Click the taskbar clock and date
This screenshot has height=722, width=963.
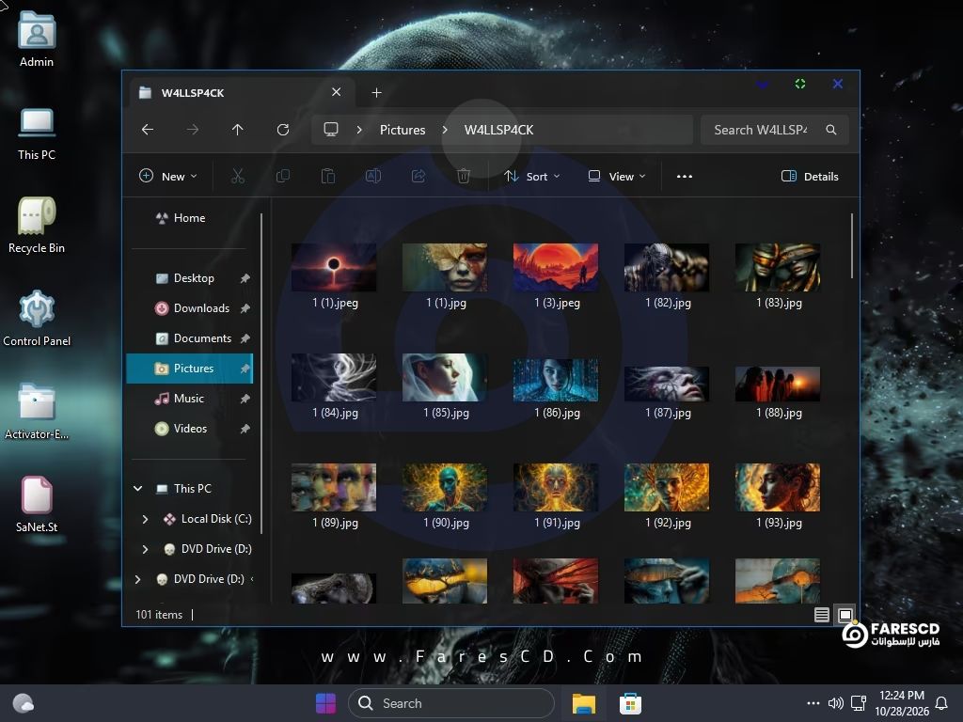902,703
